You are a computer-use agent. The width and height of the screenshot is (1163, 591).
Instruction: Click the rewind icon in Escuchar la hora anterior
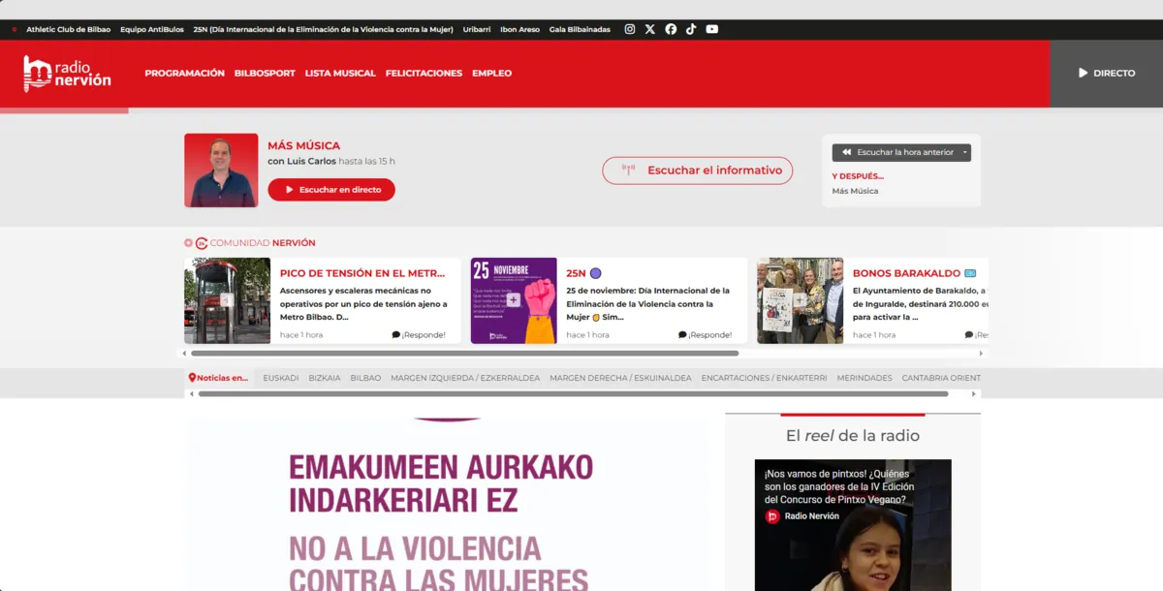[846, 152]
